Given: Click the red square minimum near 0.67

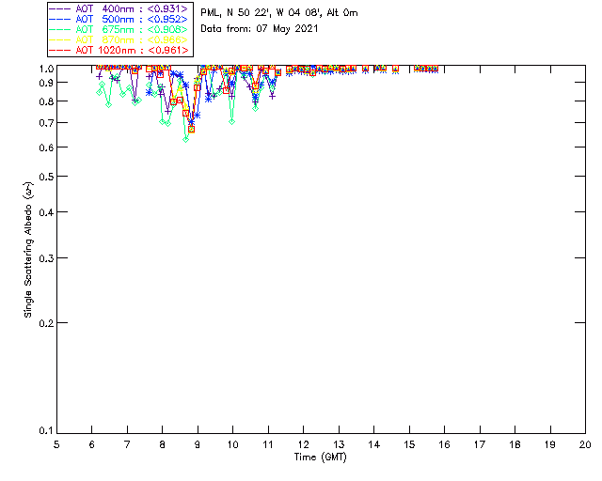Looking at the screenshot, I should point(191,130).
